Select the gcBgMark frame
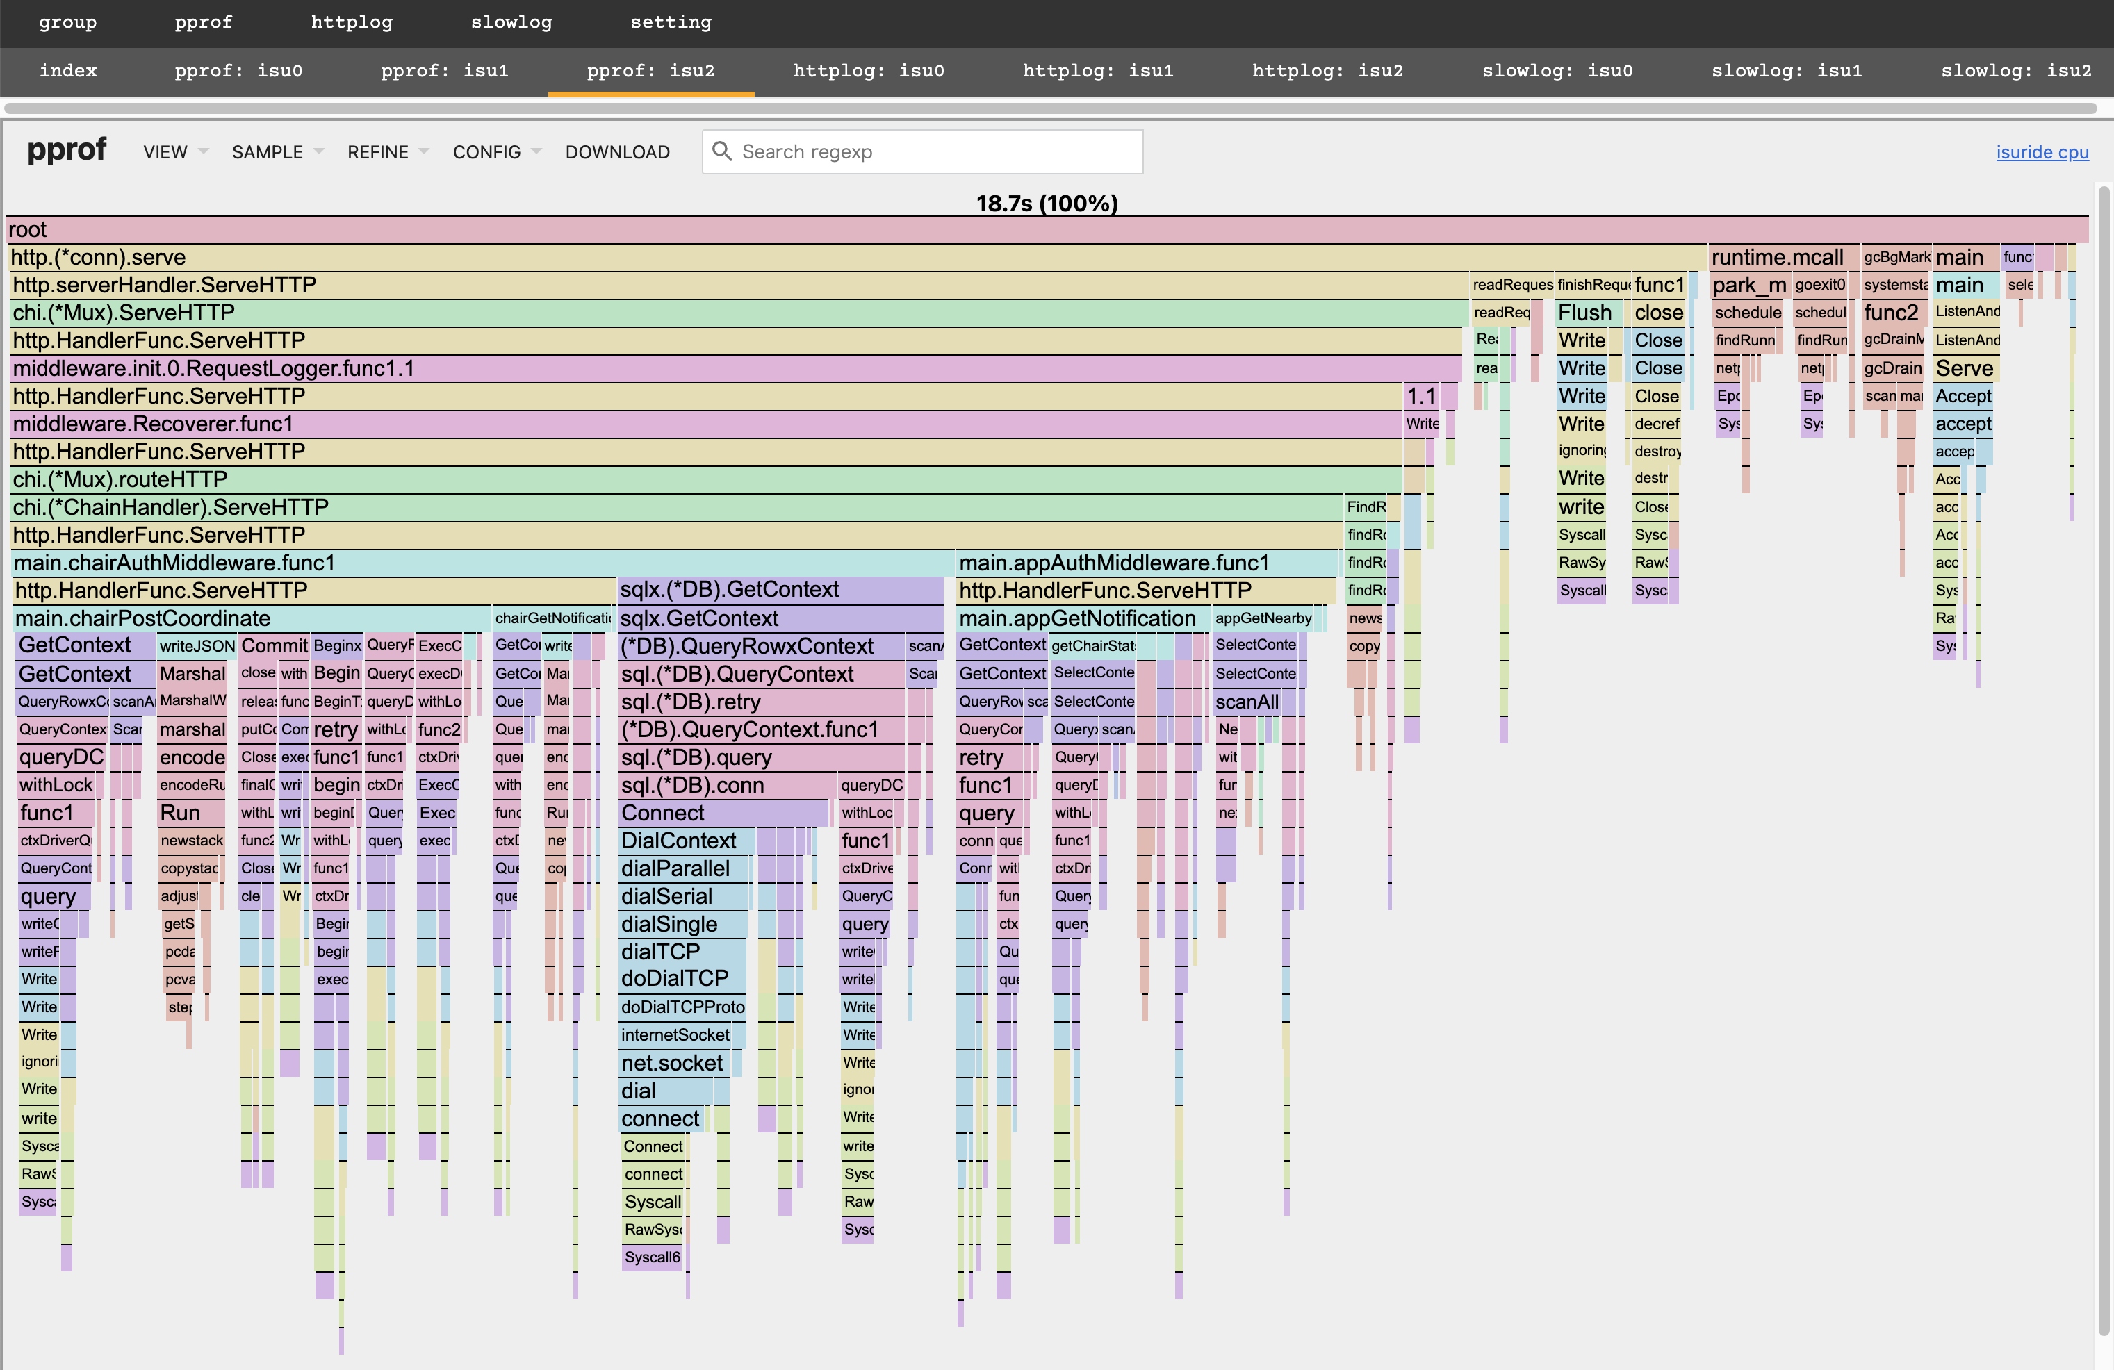 point(1896,258)
